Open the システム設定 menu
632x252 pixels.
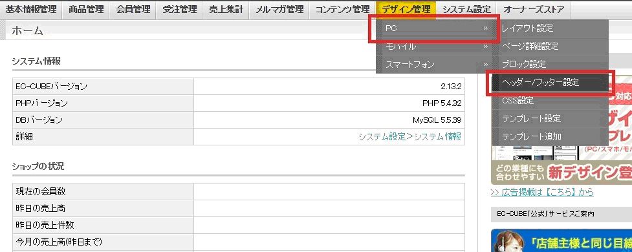click(466, 10)
